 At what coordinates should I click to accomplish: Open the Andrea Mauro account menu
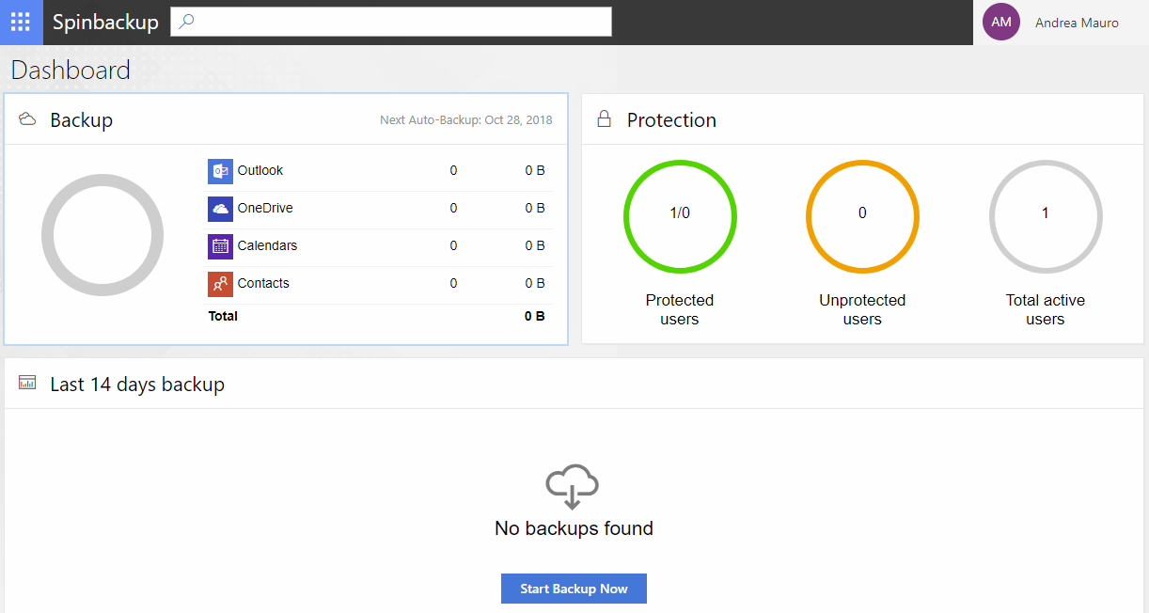(x=1077, y=23)
